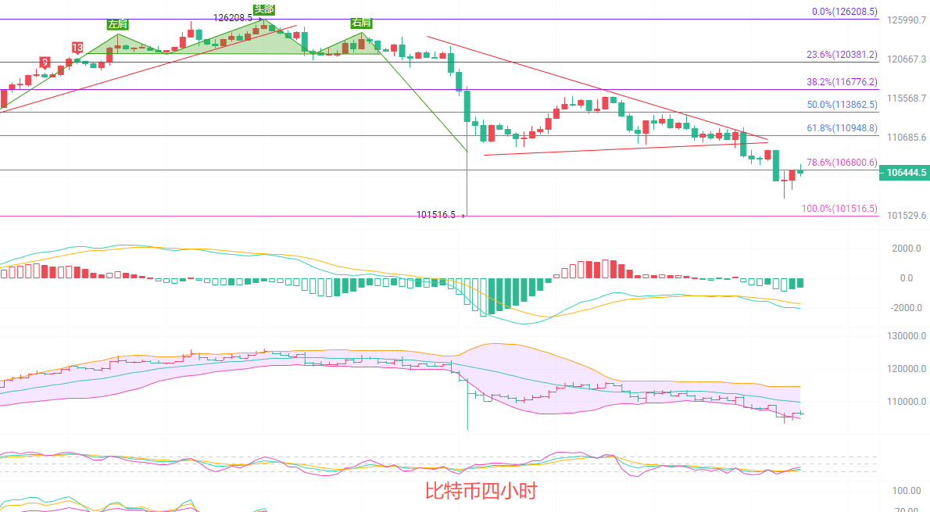The height and width of the screenshot is (512, 930).
Task: Click the 38.2%(116776.2) Fibonacci label
Action: point(842,82)
